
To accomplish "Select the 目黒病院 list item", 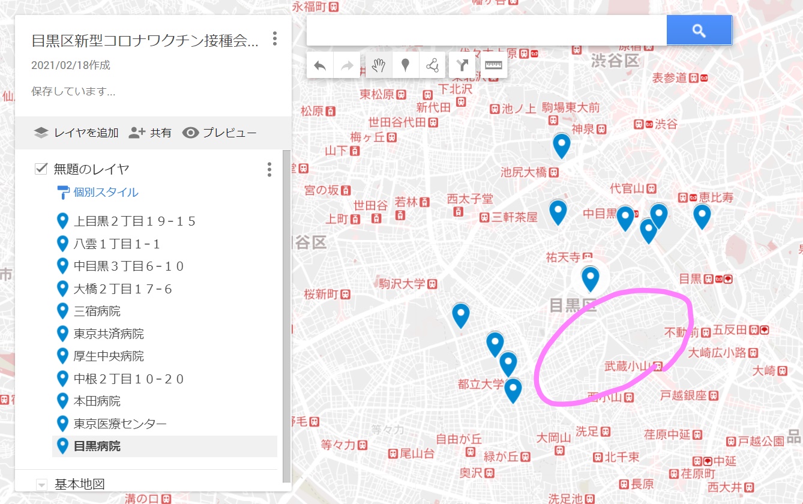I will coord(164,446).
